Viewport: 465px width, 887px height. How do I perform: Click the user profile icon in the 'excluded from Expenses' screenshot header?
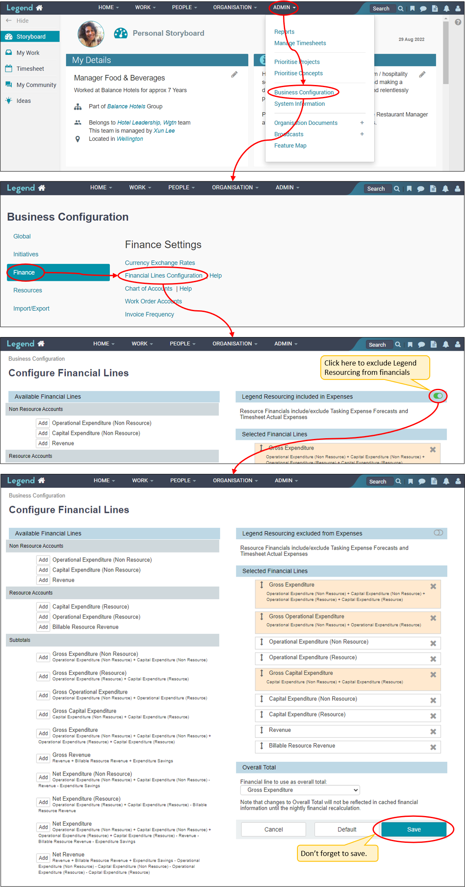tap(458, 481)
